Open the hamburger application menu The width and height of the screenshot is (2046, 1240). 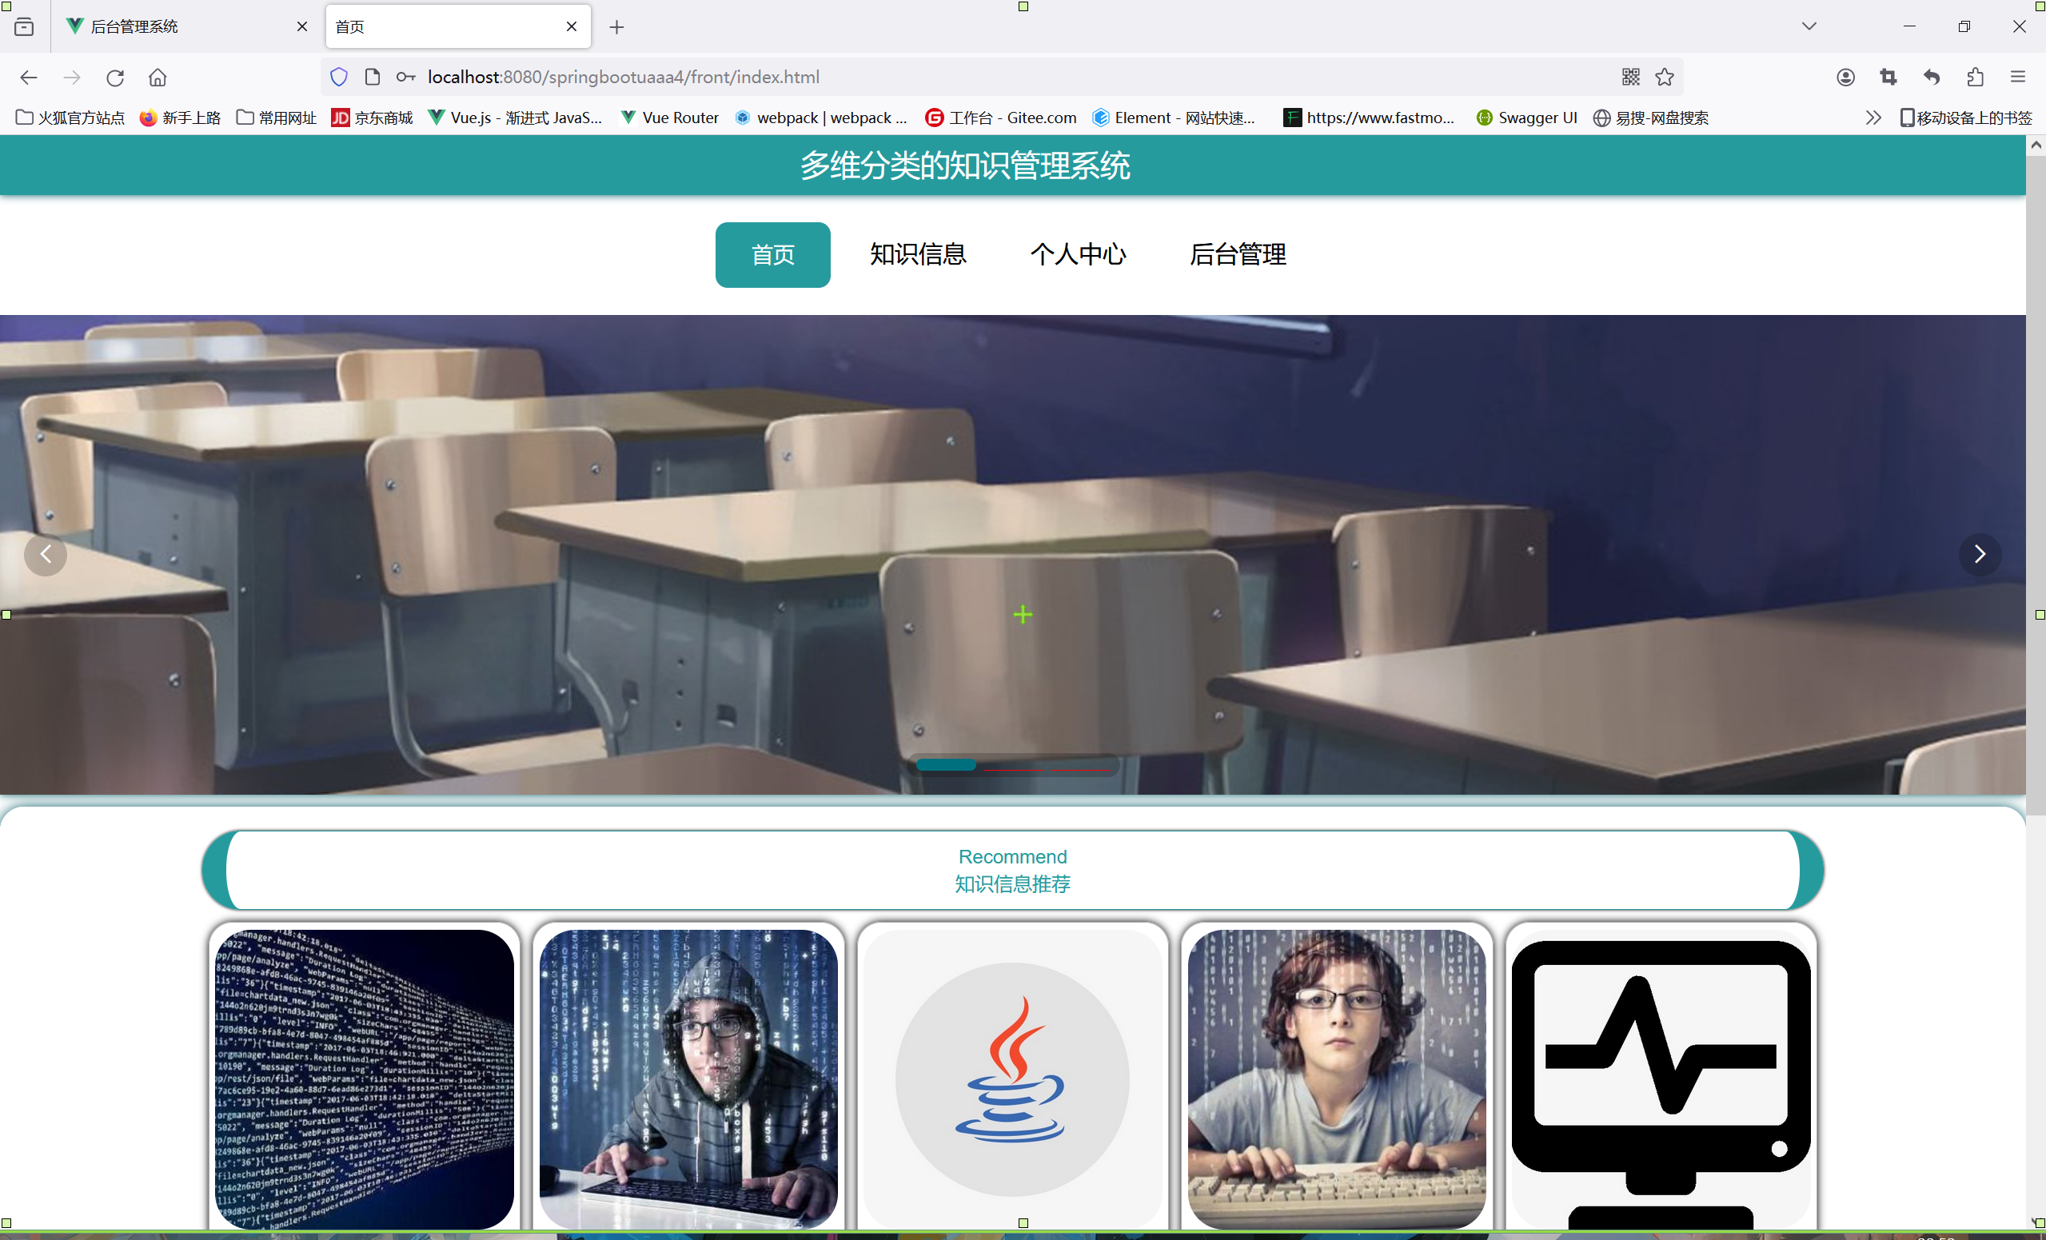(x=2018, y=78)
